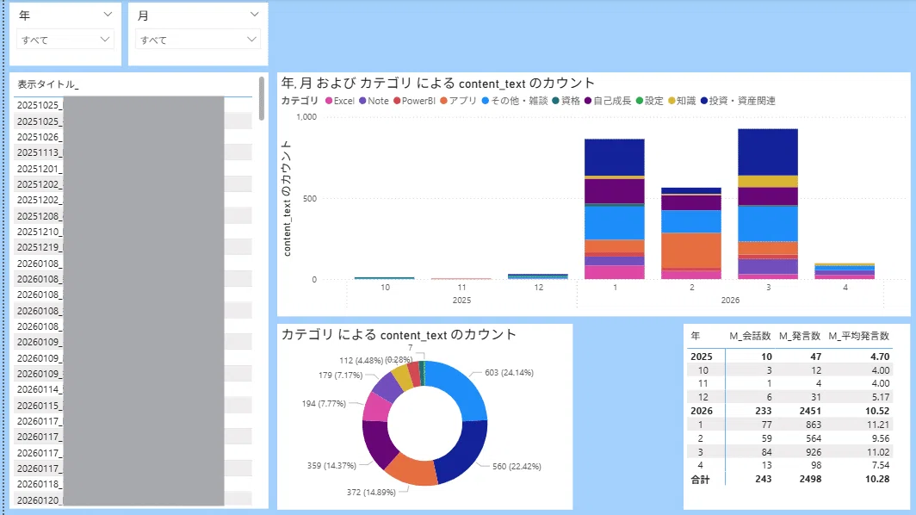Select the 資格 legend entry
The image size is (916, 515).
click(566, 101)
